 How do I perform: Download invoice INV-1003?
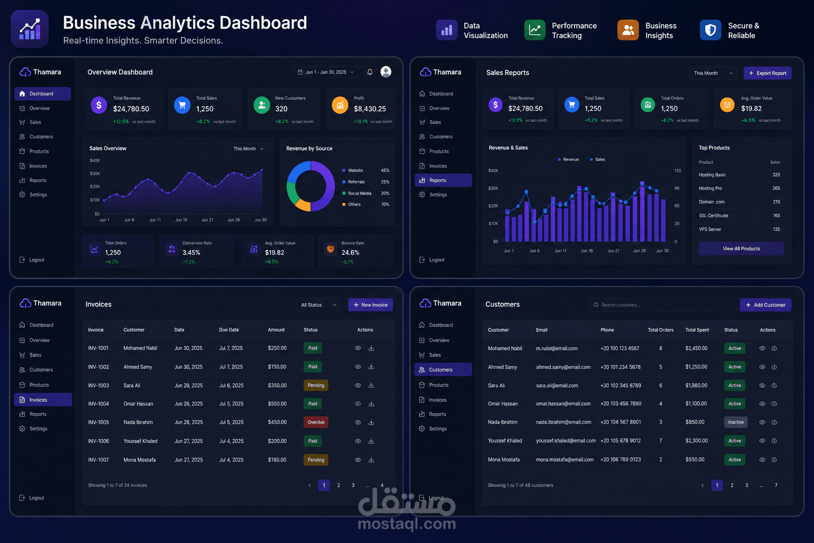(x=371, y=386)
